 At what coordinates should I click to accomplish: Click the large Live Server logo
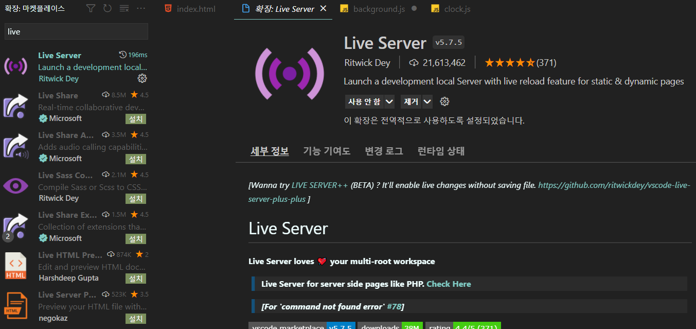[x=290, y=73]
